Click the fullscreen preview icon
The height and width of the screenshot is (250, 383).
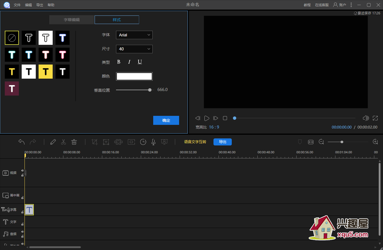[x=375, y=118]
